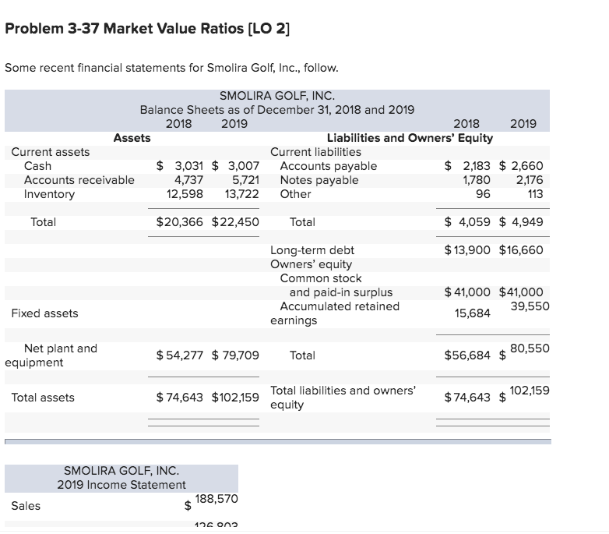Select the 2019 Cash value 3,007
Image resolution: width=609 pixels, height=534 pixels.
pyautogui.click(x=243, y=166)
